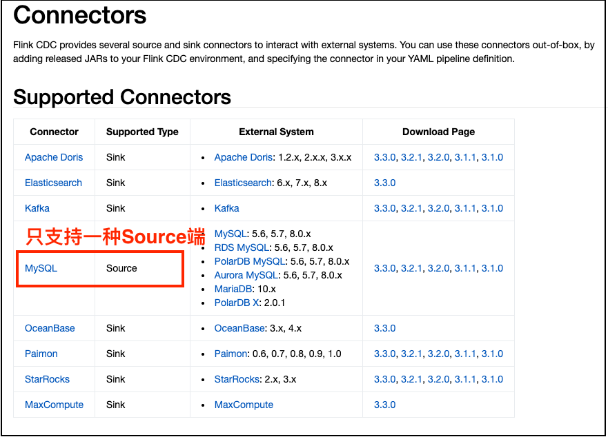Download Paimon version 3.1.0
This screenshot has height=437, width=608.
(492, 354)
